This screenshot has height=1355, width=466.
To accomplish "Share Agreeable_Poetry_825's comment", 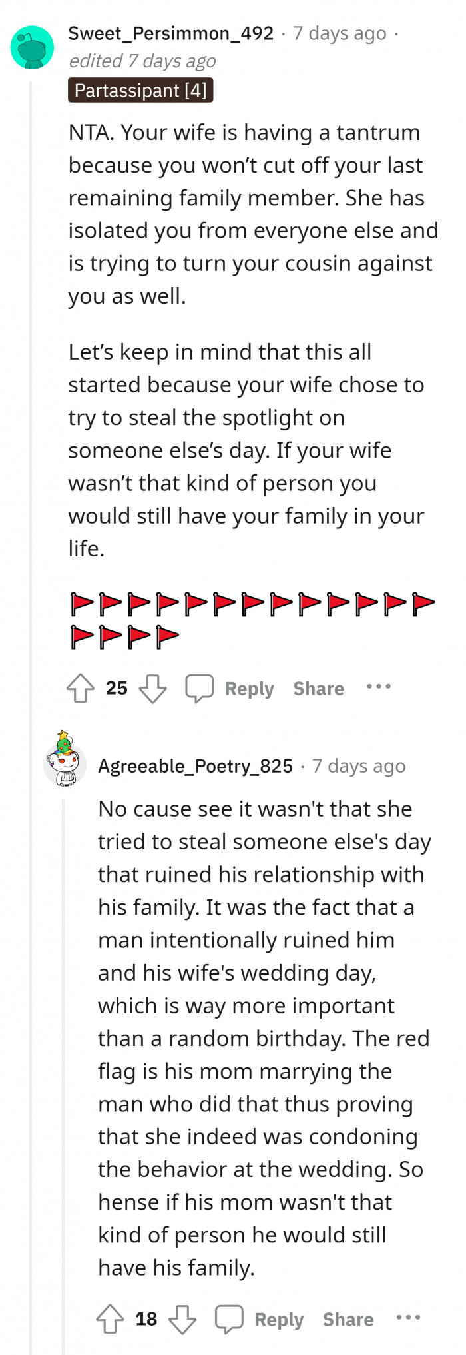I will coord(347,1319).
